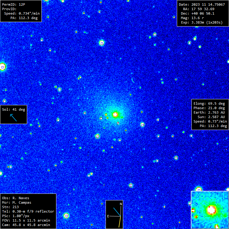Viewport: 229px width, 229px height.
Task: Click the 'Sol: 41 deg' label
Action: pyautogui.click(x=14, y=109)
